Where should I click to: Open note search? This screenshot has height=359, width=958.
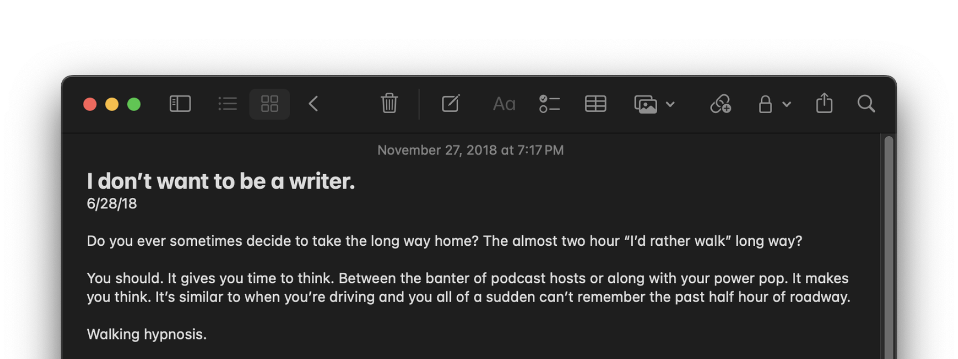(x=866, y=104)
